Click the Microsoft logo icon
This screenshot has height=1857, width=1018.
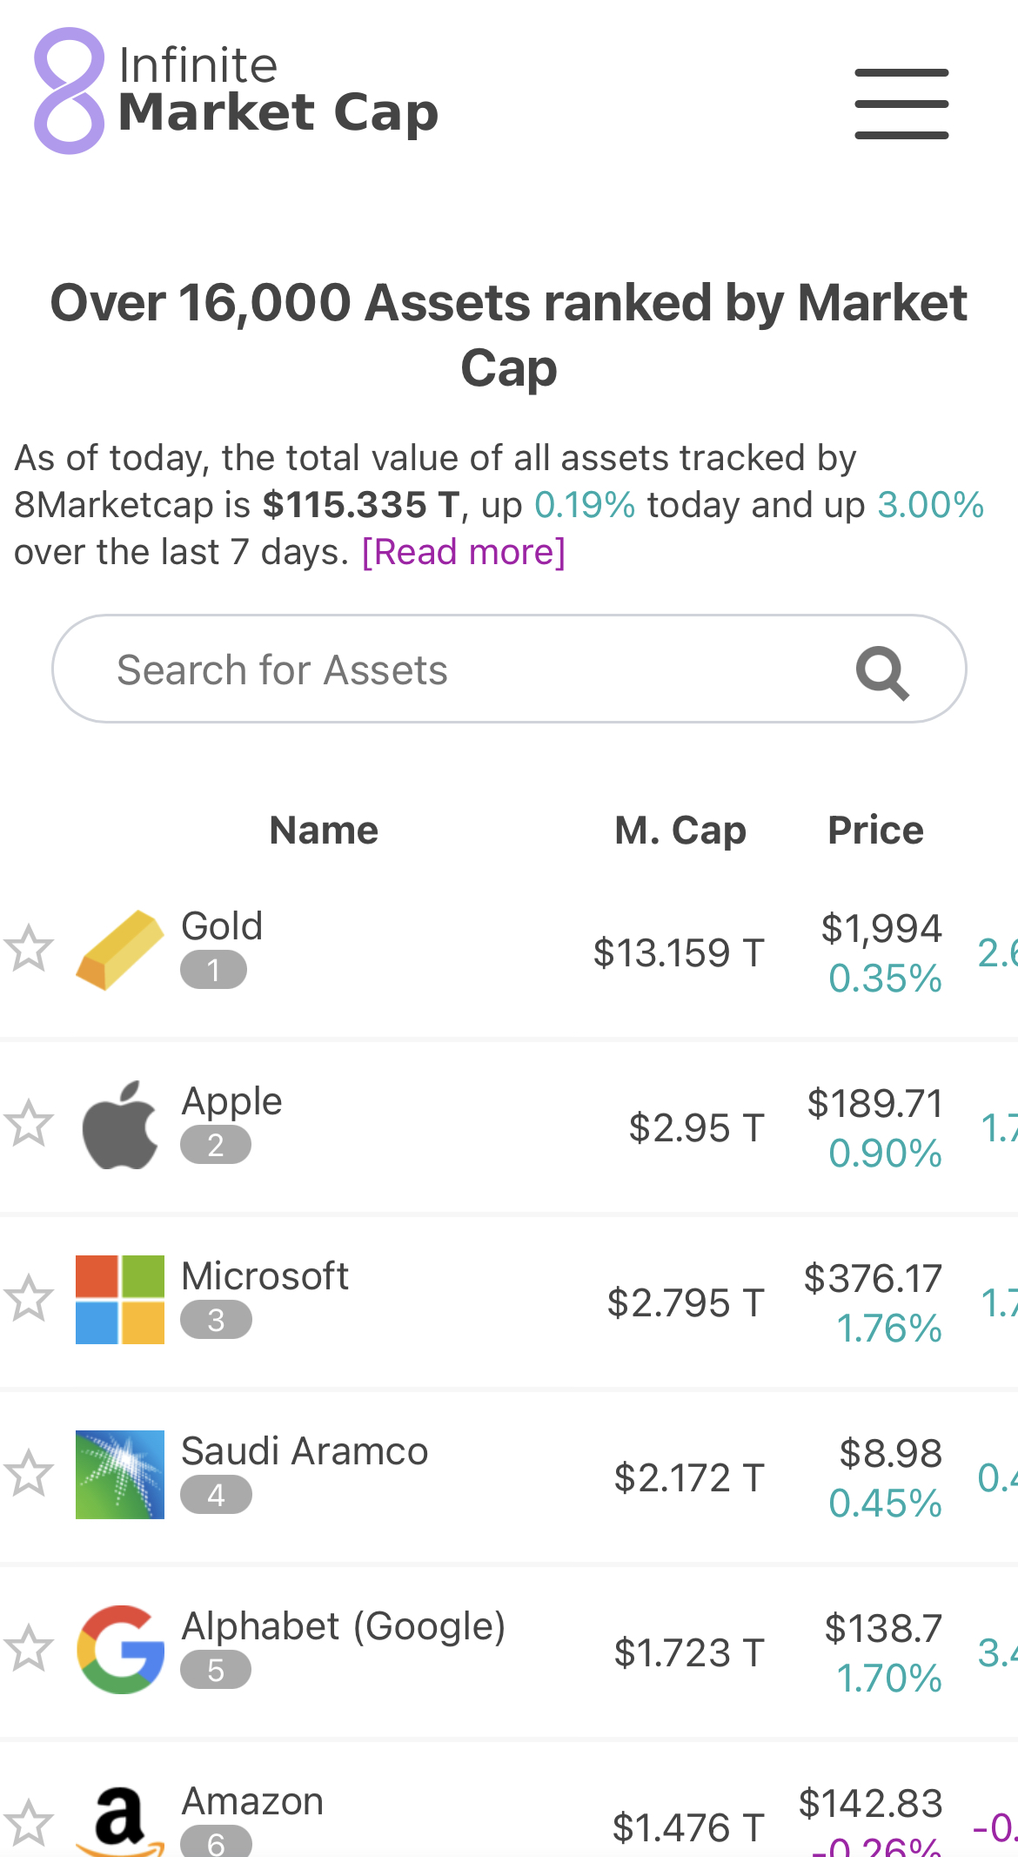coord(120,1300)
